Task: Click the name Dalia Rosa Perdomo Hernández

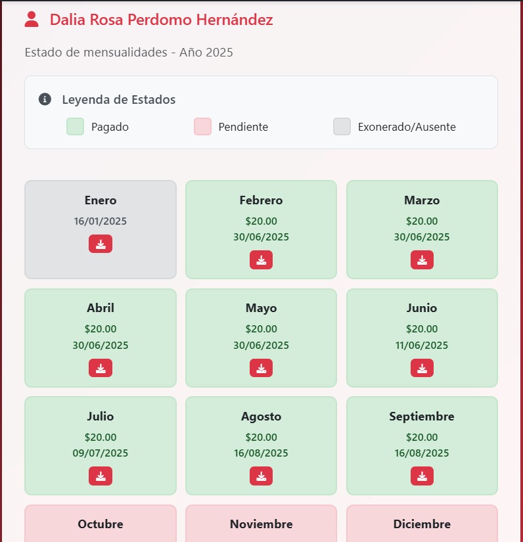Action: pyautogui.click(x=161, y=20)
